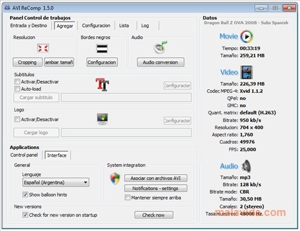Click the AVI ReComp title bar icon
The height and width of the screenshot is (231, 300).
point(7,8)
